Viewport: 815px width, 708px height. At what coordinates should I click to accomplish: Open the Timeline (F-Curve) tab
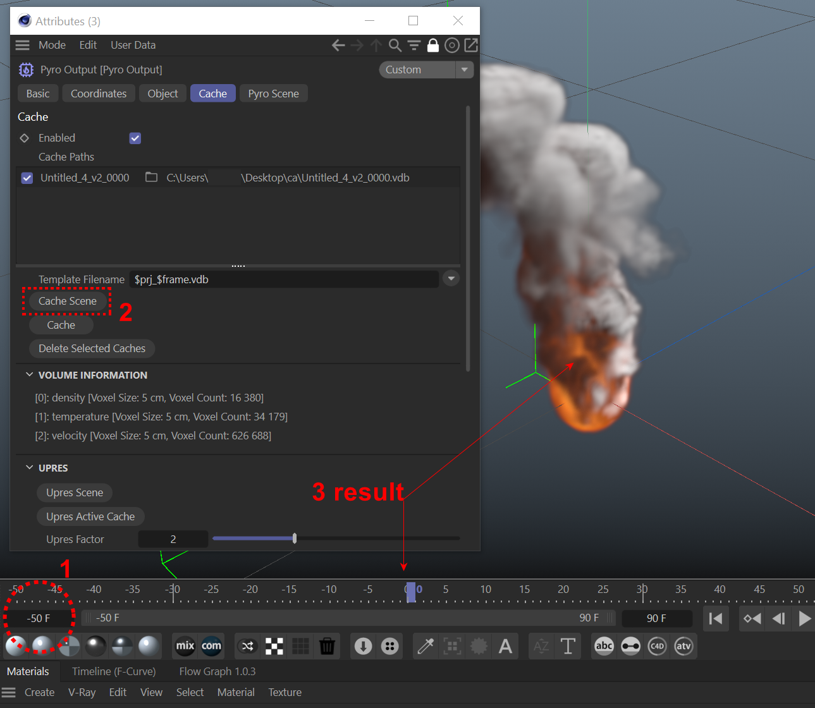(114, 671)
